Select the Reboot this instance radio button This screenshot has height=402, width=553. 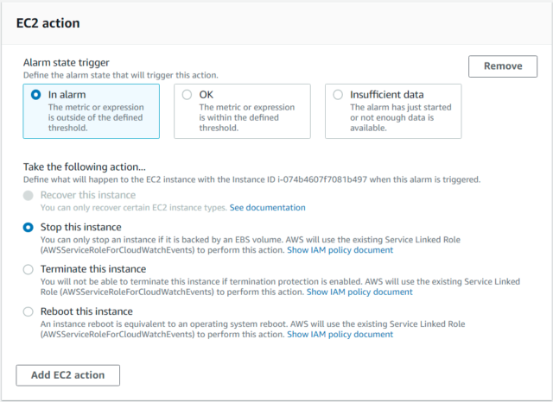pyautogui.click(x=29, y=312)
